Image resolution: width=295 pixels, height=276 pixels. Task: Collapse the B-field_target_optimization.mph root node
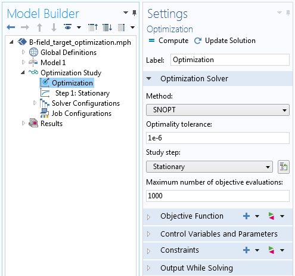11,42
